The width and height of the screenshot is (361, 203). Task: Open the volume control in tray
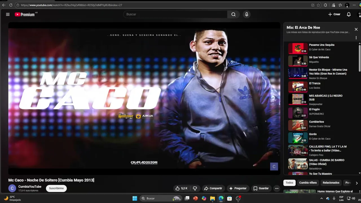[353, 198]
